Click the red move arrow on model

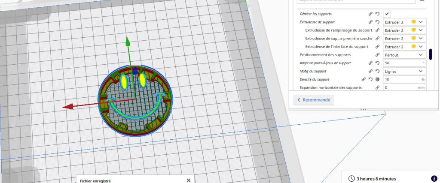[x=67, y=107]
